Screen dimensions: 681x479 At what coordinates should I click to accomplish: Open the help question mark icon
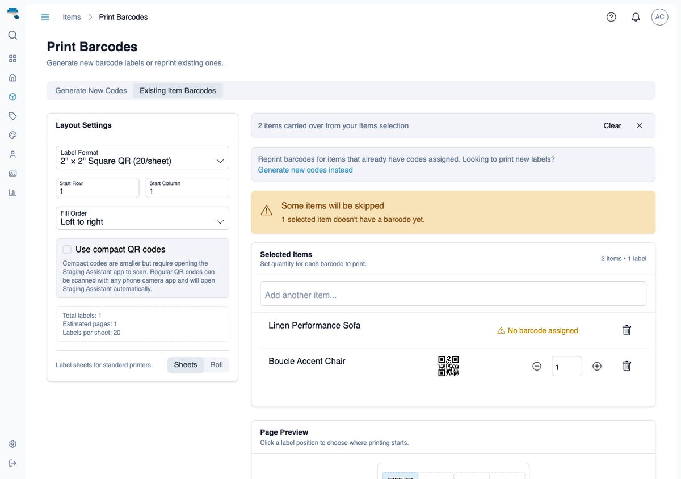[x=611, y=17]
